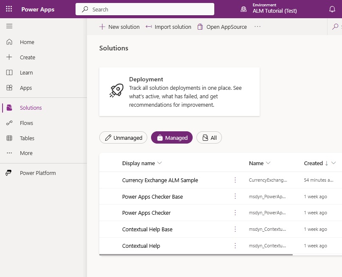Click the AppSource shopping bag icon
Image resolution: width=342 pixels, height=277 pixels.
tap(200, 27)
